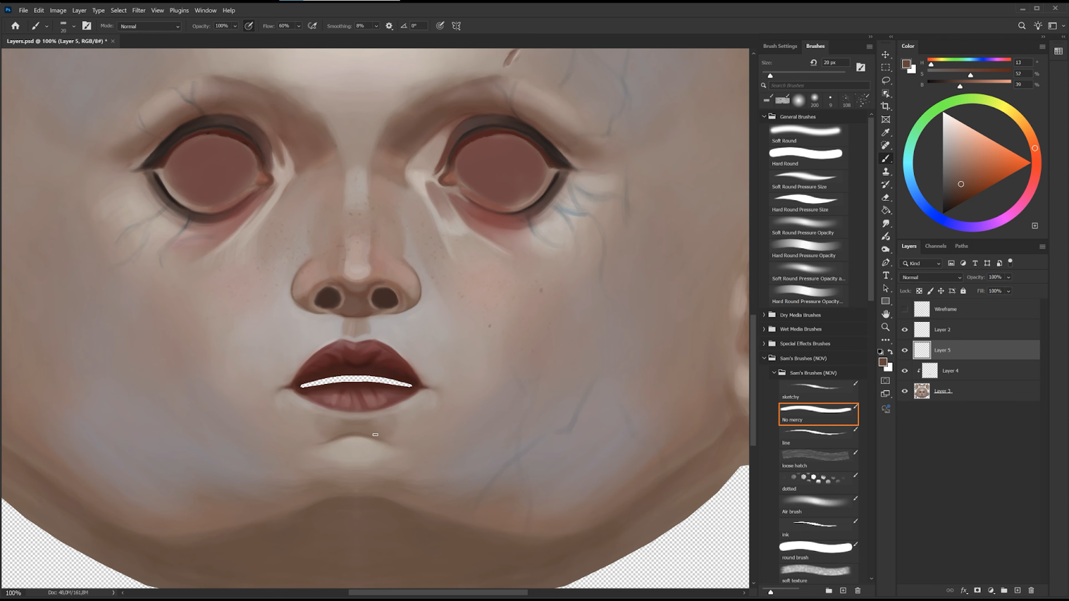Hide Layer 2 using its eye icon
Screen dimensions: 1069x601
pos(905,330)
